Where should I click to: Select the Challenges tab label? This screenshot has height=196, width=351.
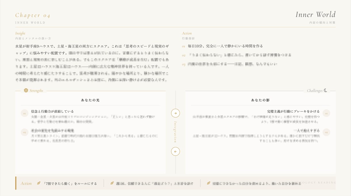click(x=315, y=91)
